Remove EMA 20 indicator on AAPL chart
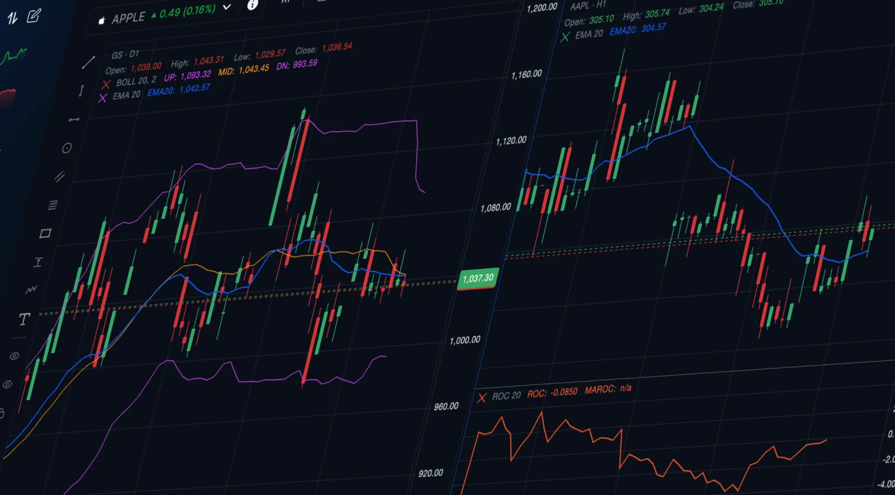Screen dimensions: 895x495 pos(565,37)
